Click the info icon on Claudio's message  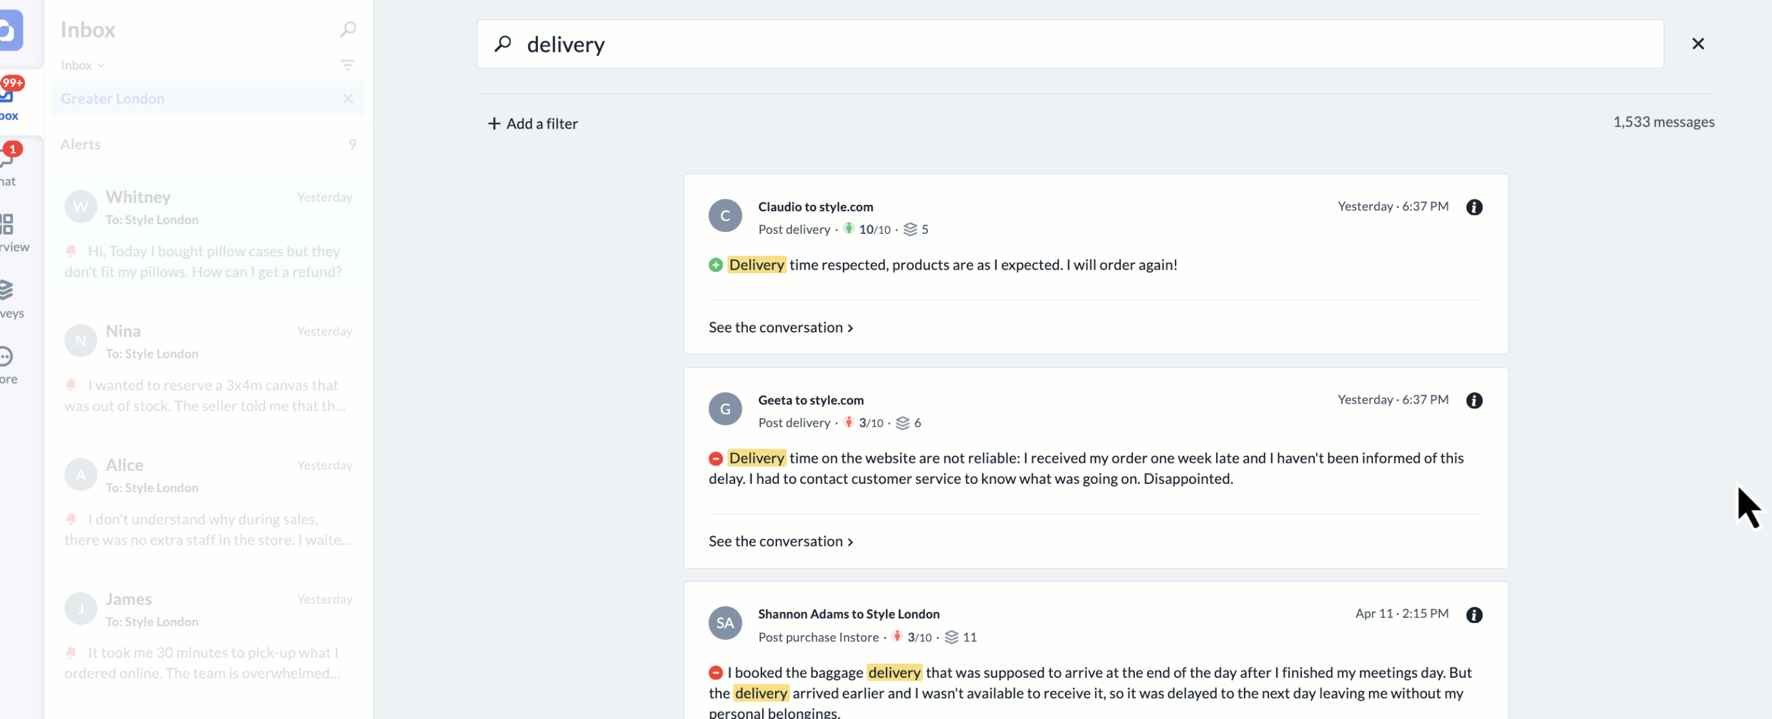[1473, 207]
